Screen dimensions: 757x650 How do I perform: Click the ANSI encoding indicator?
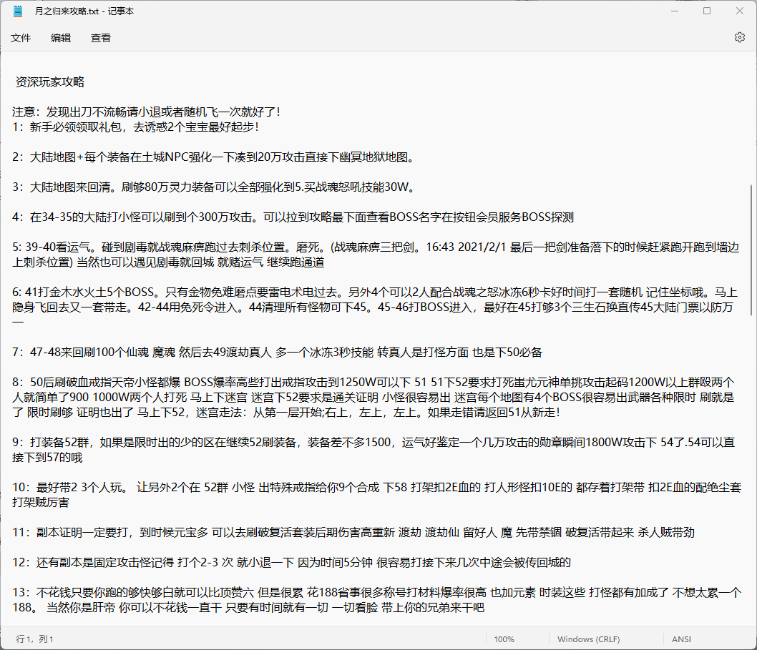click(680, 639)
